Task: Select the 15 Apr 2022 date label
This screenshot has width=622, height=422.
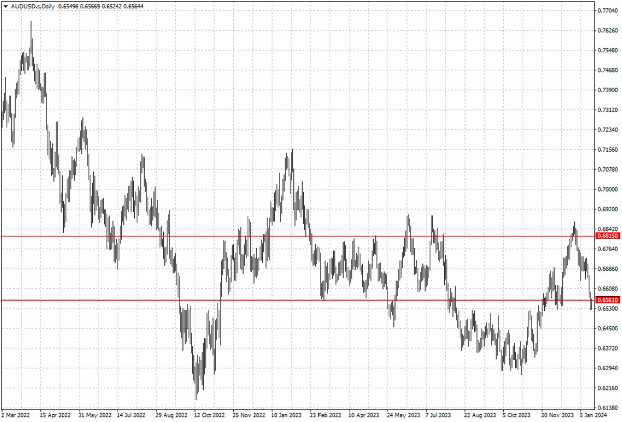Action: pos(55,415)
